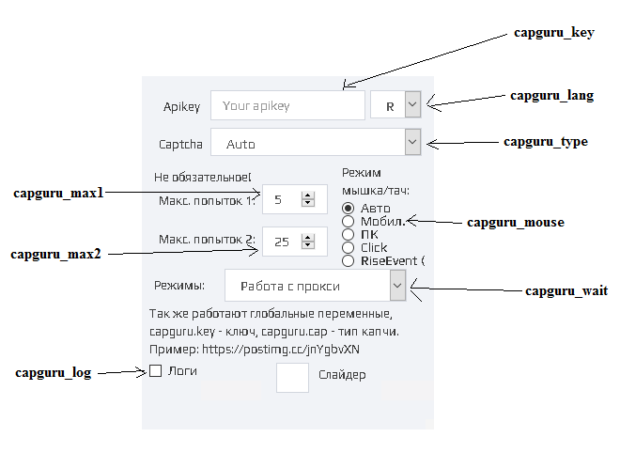Open the Режимы dropdown showing Работа с прокси
Viewport: 620px width, 453px height.
pos(397,286)
